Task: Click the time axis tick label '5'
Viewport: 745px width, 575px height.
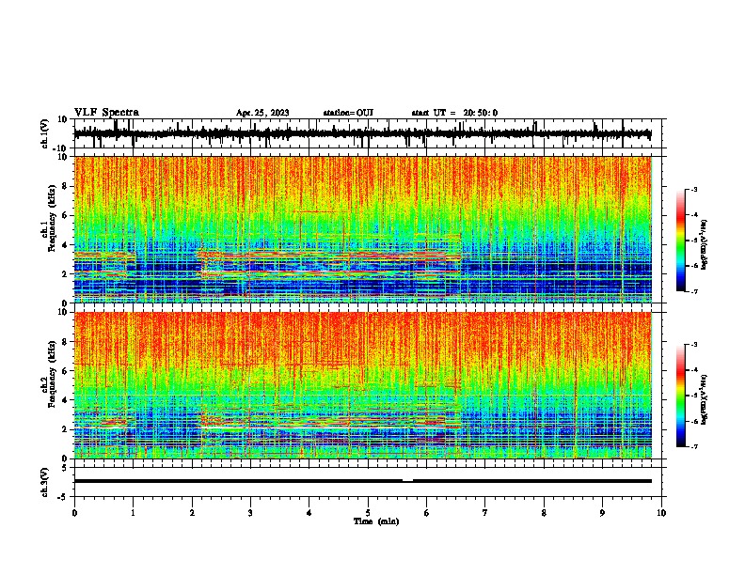Action: click(368, 513)
